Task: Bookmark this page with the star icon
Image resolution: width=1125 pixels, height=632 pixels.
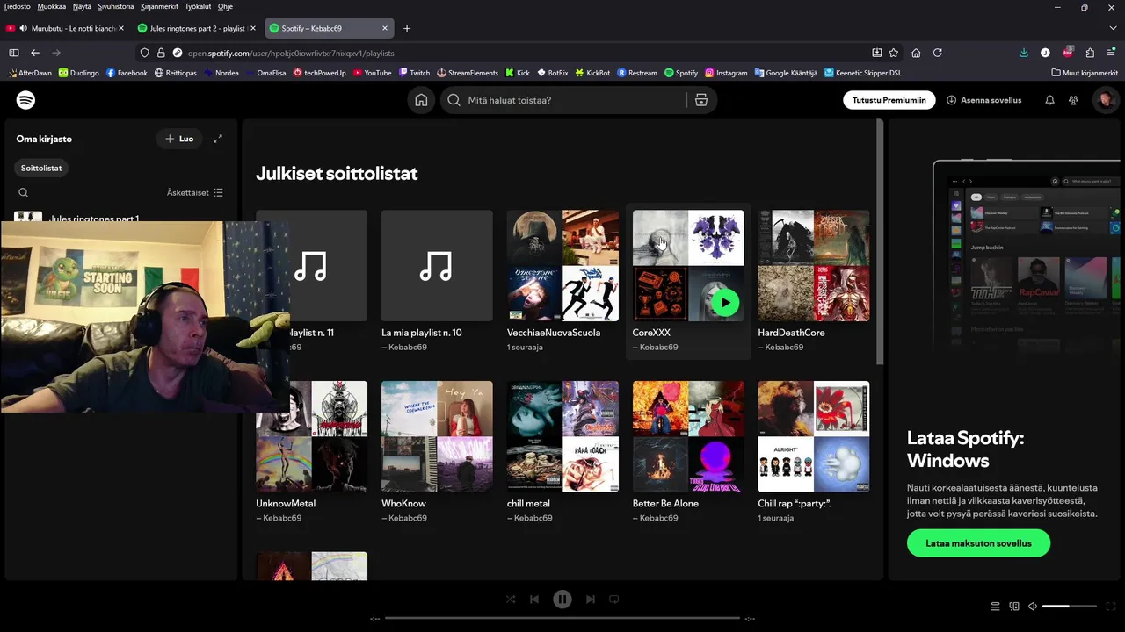Action: click(894, 53)
